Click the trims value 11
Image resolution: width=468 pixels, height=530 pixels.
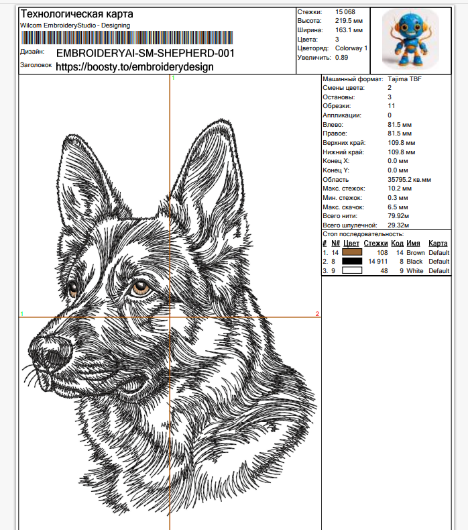coord(392,106)
